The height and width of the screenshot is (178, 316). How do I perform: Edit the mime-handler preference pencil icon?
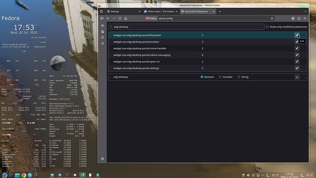[x=297, y=49]
